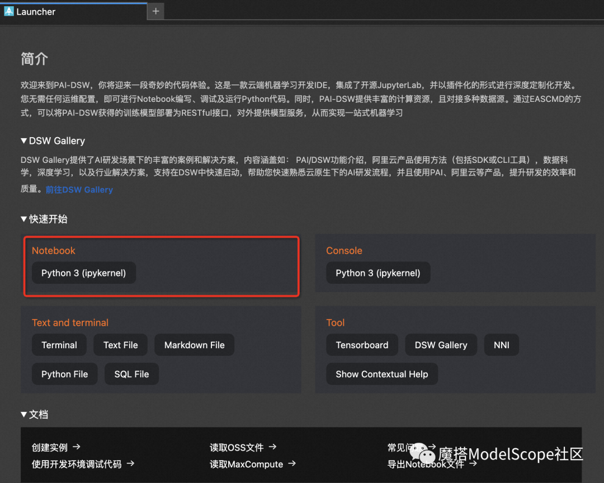Open Show Contextual Help
This screenshot has width=604, height=483.
pos(381,374)
